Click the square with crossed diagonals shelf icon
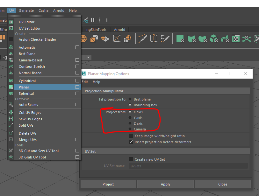 (117, 38)
